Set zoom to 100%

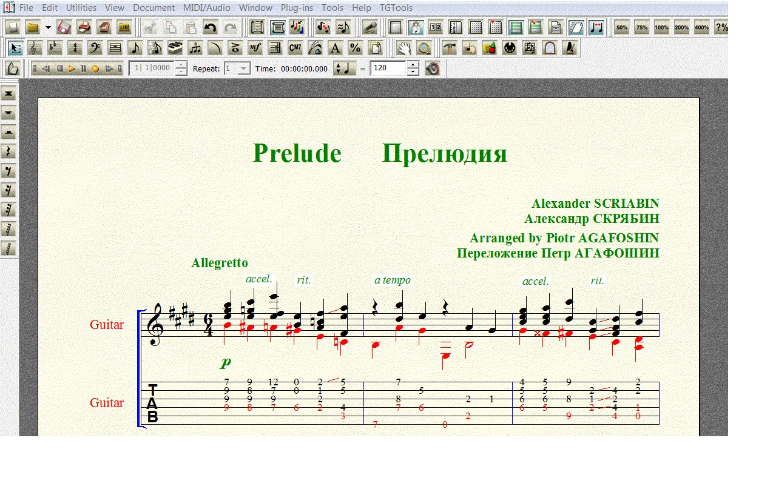661,27
